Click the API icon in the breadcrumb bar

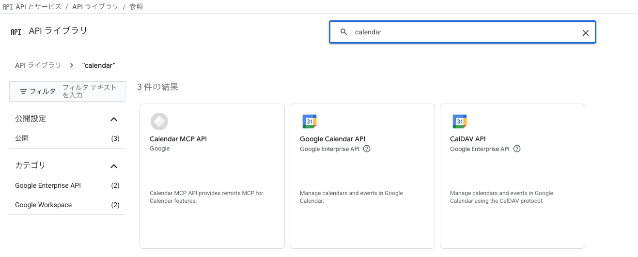click(x=8, y=7)
